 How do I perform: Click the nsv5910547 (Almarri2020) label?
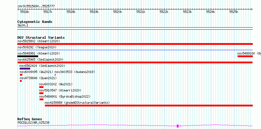click(60, 90)
